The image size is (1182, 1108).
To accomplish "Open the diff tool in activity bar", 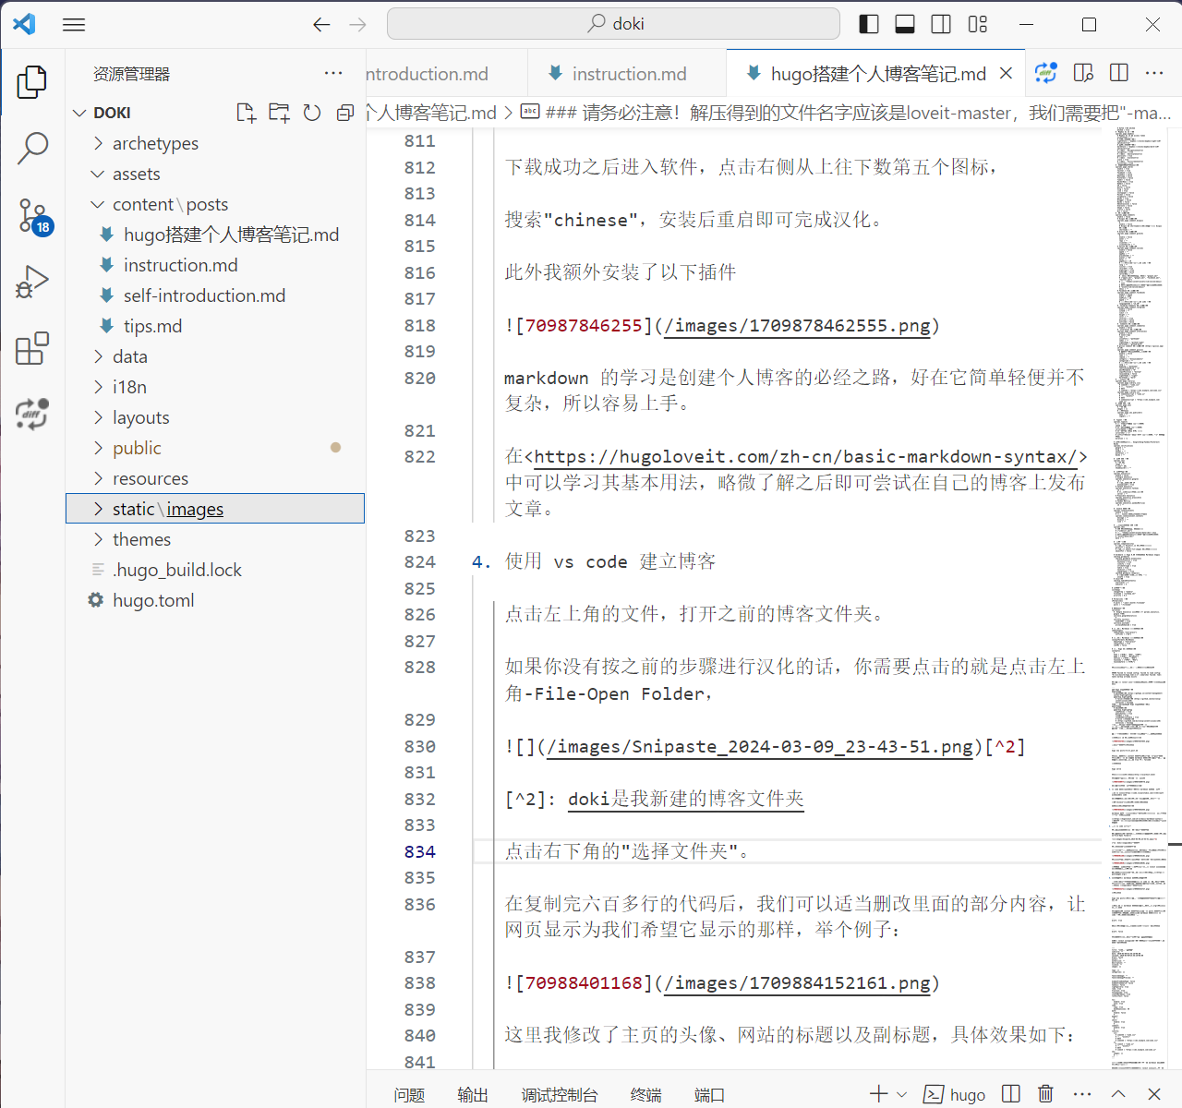I will 32,415.
